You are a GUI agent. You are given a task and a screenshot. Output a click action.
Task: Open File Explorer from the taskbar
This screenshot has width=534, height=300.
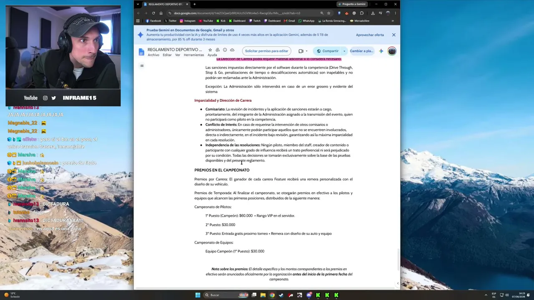click(x=263, y=295)
